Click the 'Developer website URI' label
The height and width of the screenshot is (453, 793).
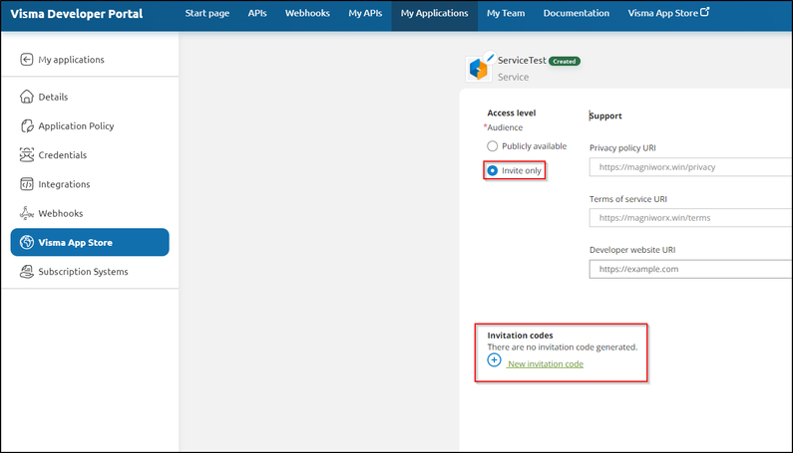632,250
